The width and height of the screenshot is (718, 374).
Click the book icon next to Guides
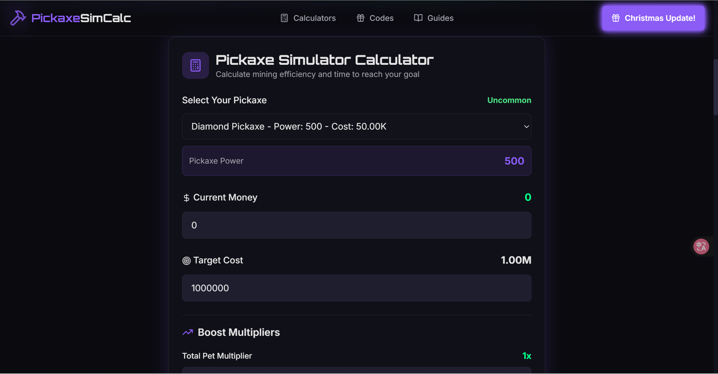[418, 18]
